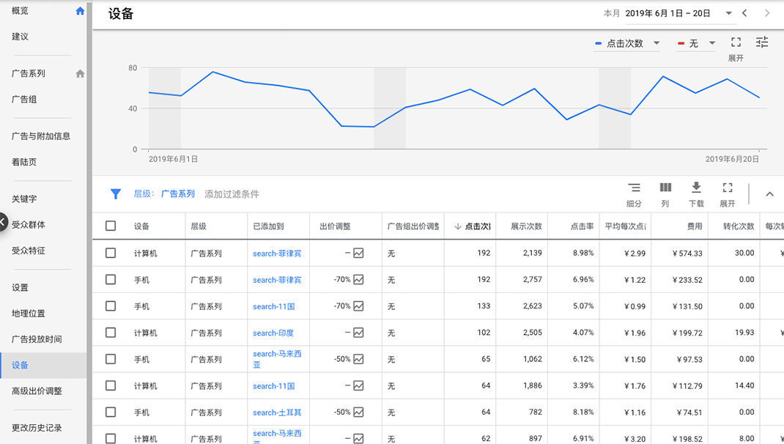Click the 列 columns icon
The height and width of the screenshot is (444, 784).
click(x=665, y=188)
